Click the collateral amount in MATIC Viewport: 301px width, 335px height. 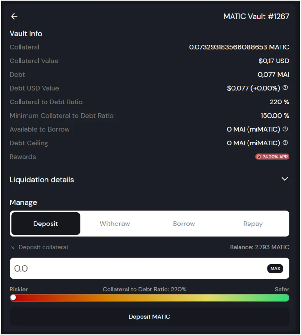239,47
